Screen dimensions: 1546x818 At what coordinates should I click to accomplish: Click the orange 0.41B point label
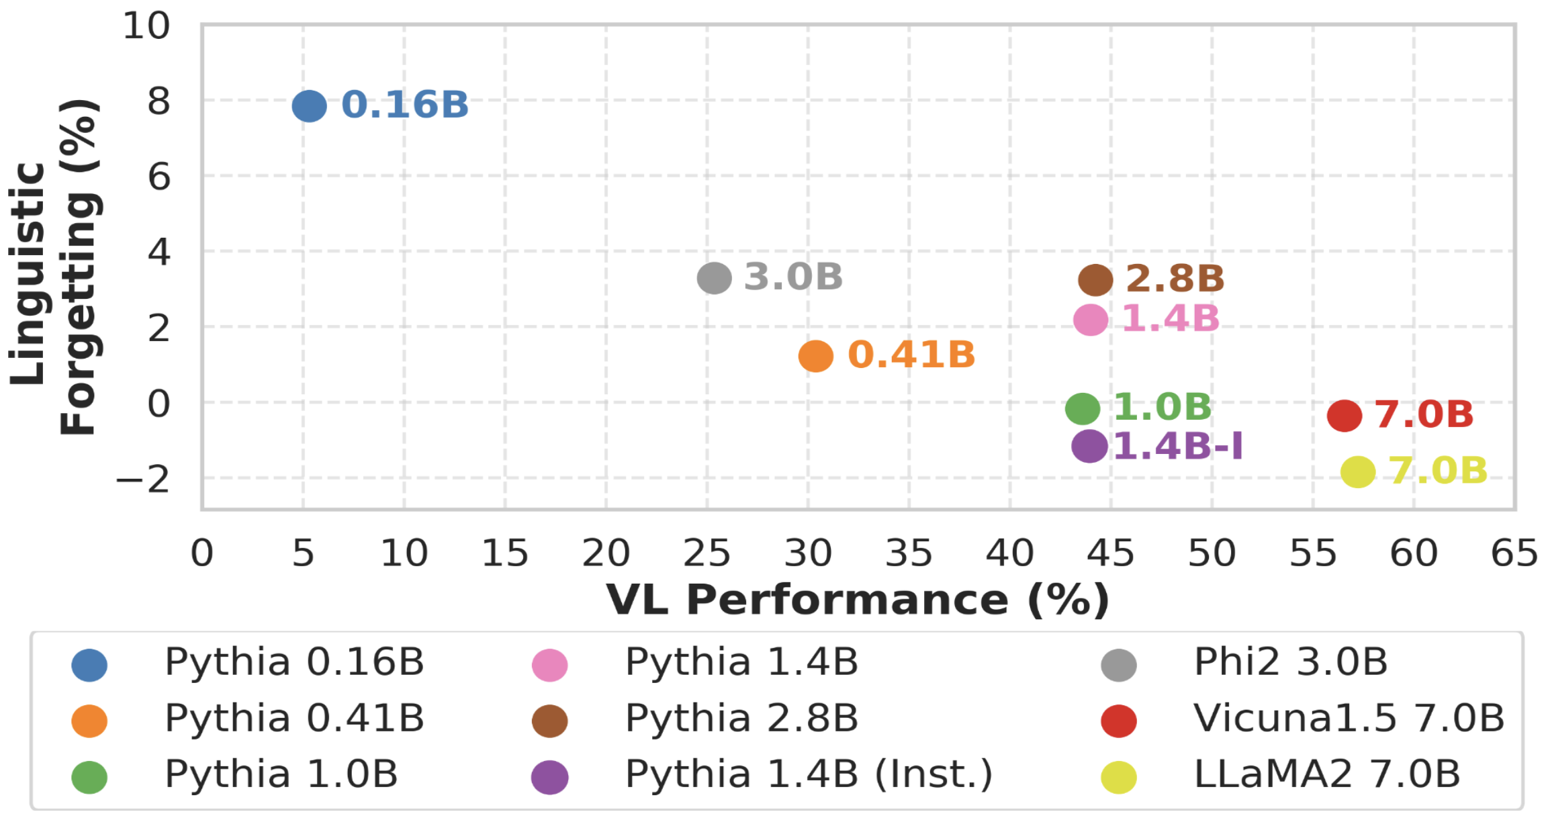point(911,355)
